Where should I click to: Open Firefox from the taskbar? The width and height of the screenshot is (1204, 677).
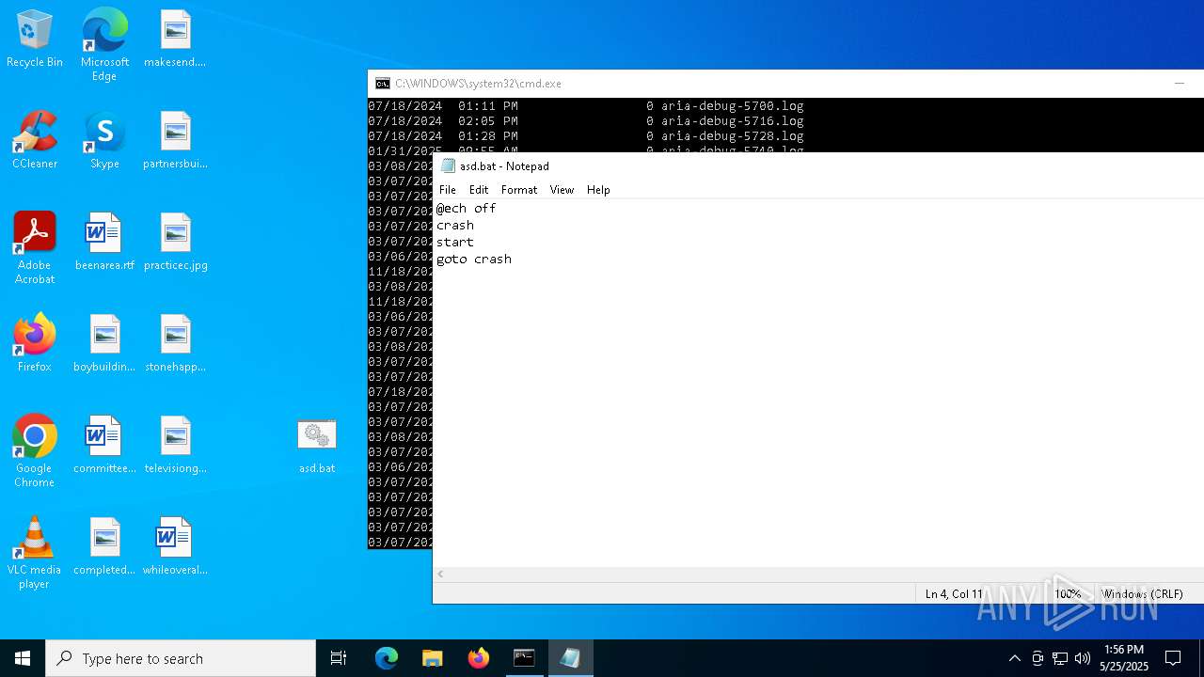pyautogui.click(x=479, y=658)
